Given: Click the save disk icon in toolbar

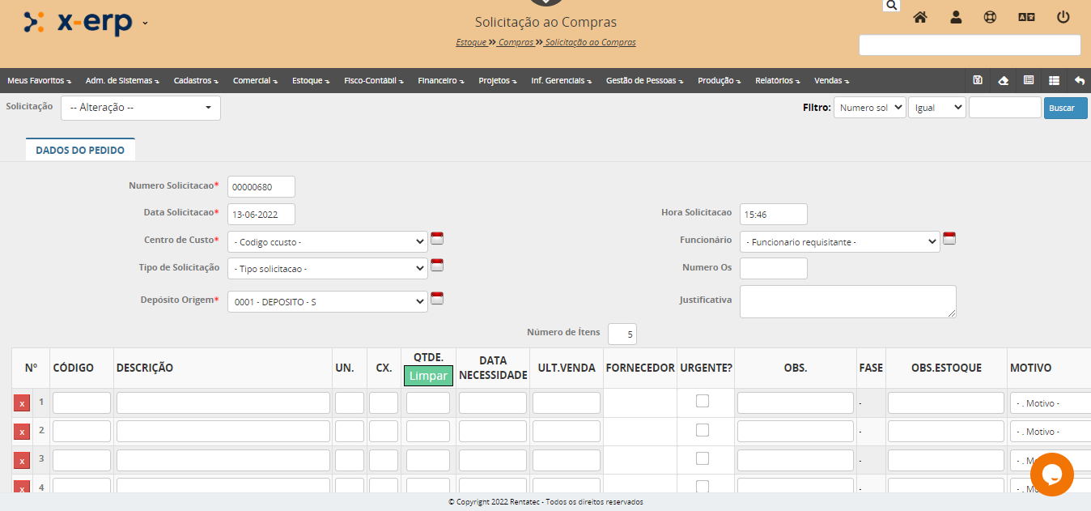Looking at the screenshot, I should pos(978,80).
